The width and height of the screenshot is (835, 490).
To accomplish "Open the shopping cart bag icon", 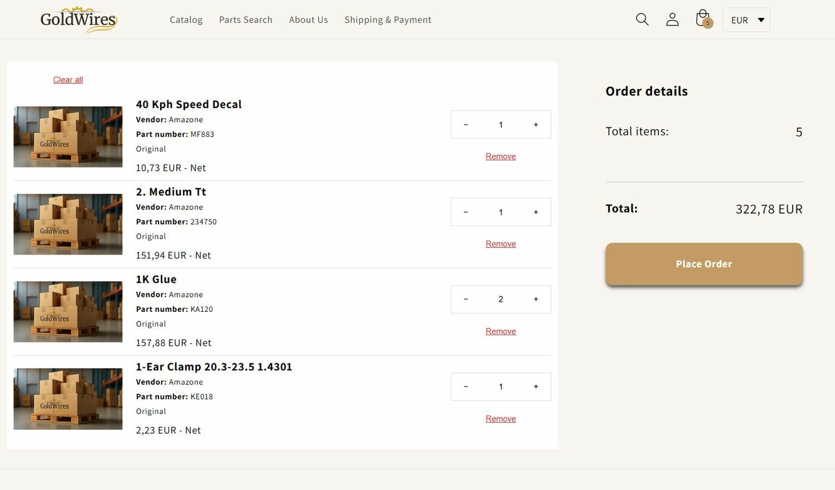I will (703, 19).
